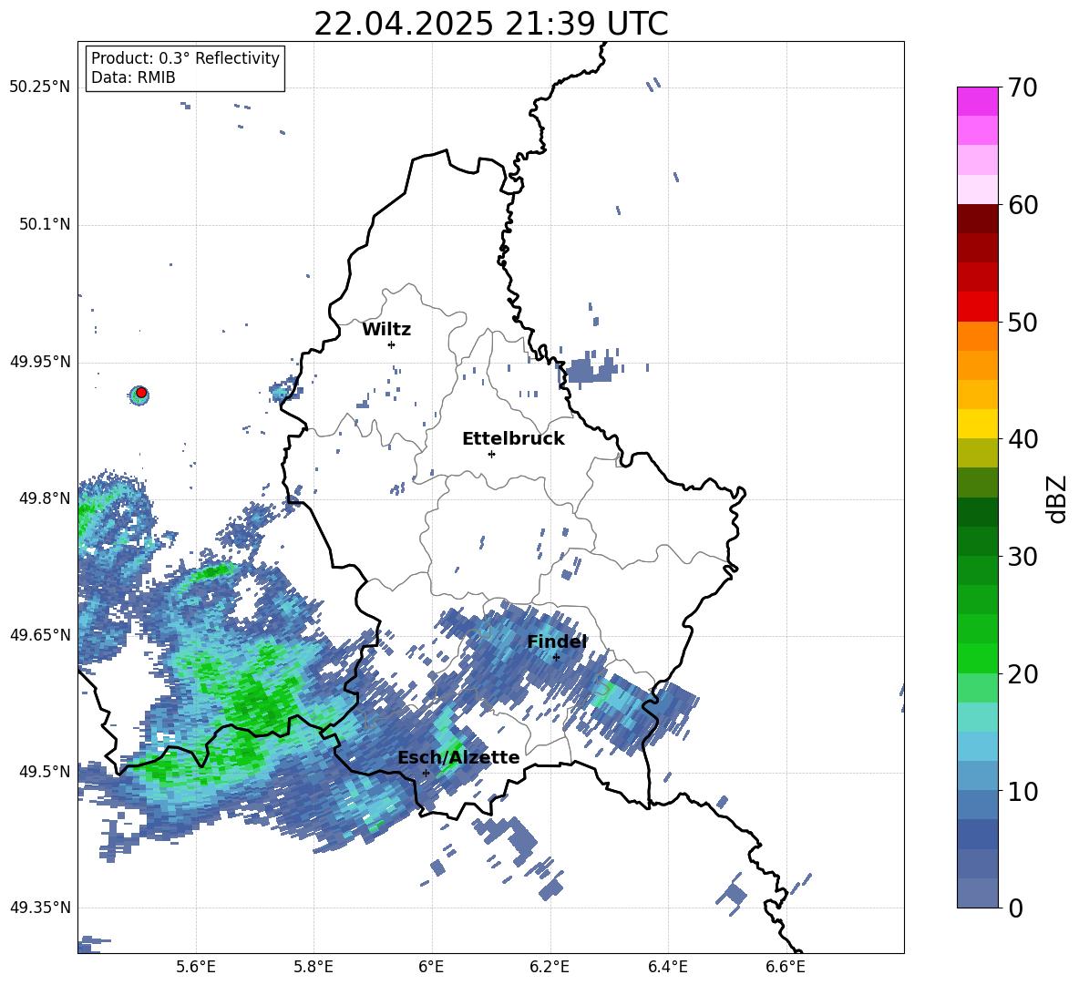Click the 30 colorbar tick value
The width and height of the screenshot is (1079, 985).
click(1023, 557)
